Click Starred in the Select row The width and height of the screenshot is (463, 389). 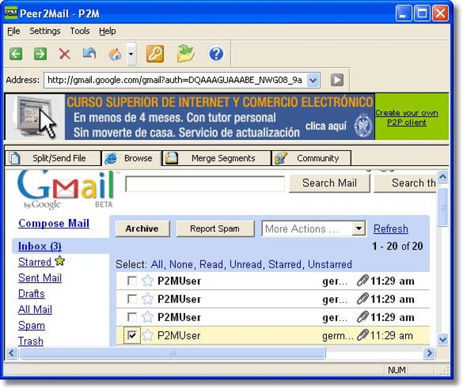click(285, 265)
